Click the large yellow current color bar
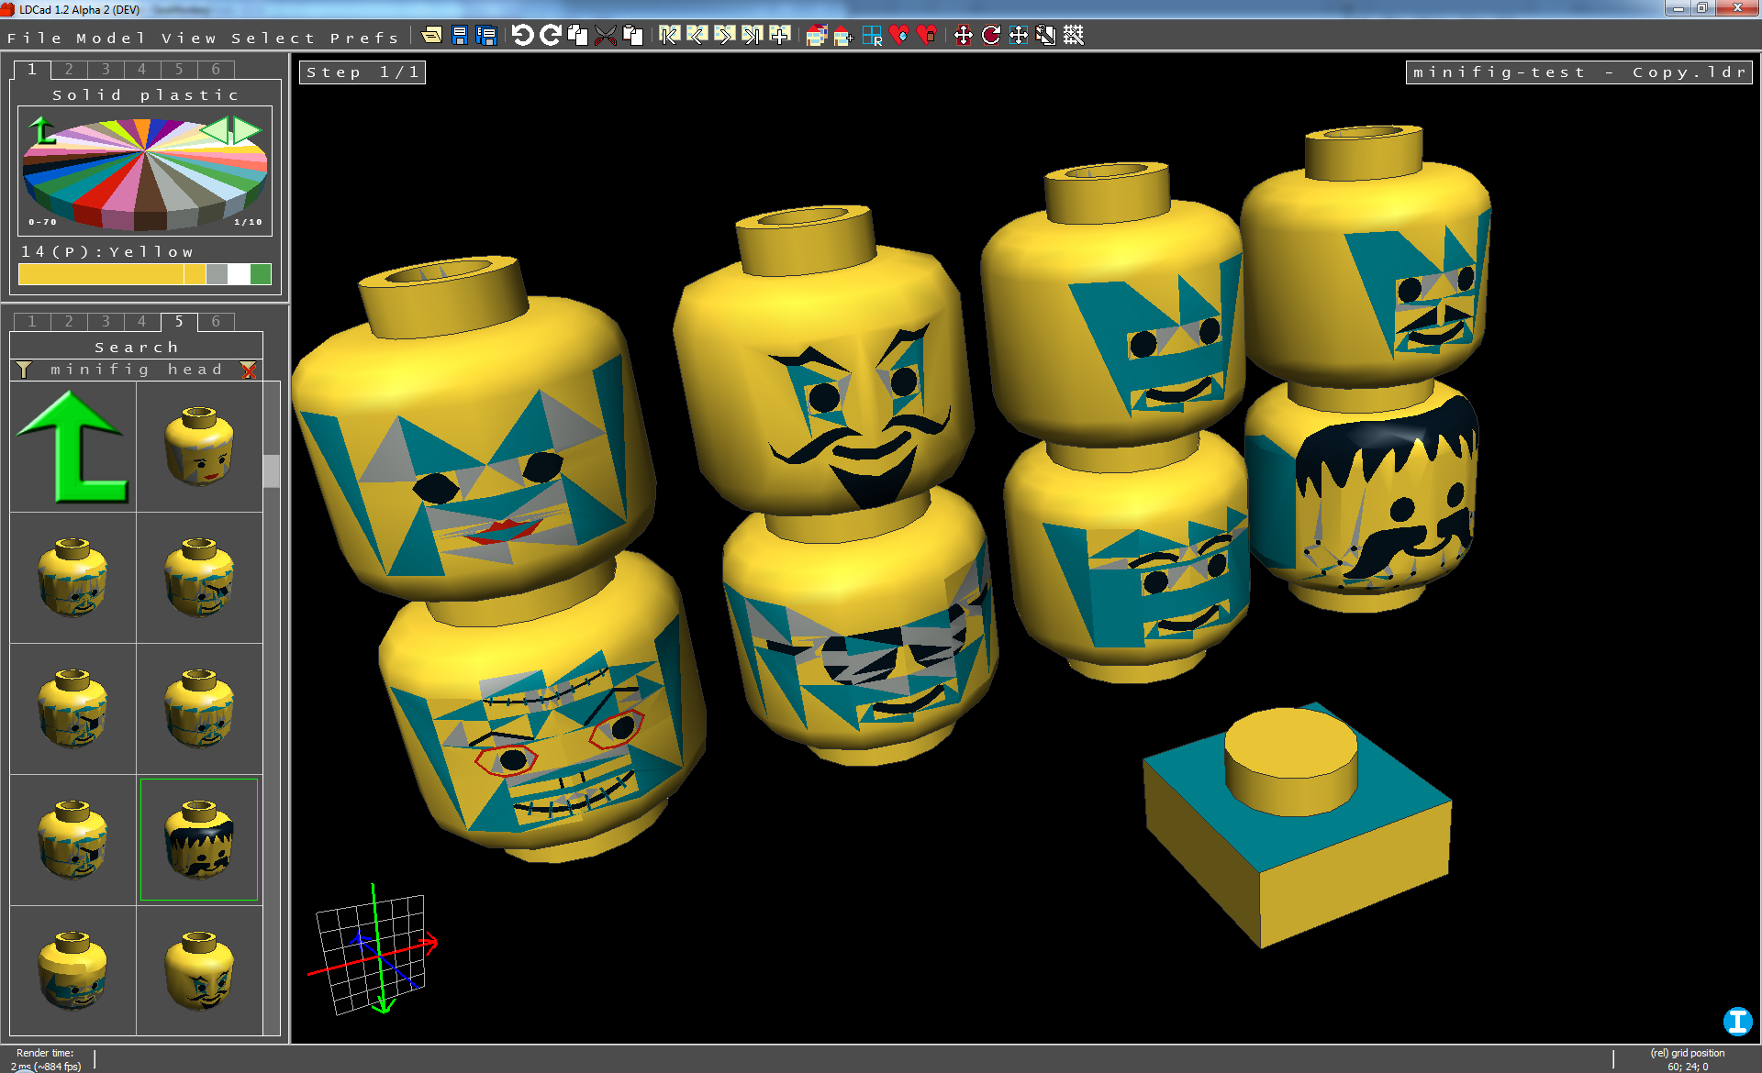The height and width of the screenshot is (1073, 1762). pyautogui.click(x=101, y=274)
